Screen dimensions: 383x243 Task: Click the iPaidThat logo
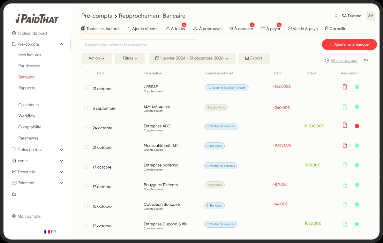[x=37, y=19]
